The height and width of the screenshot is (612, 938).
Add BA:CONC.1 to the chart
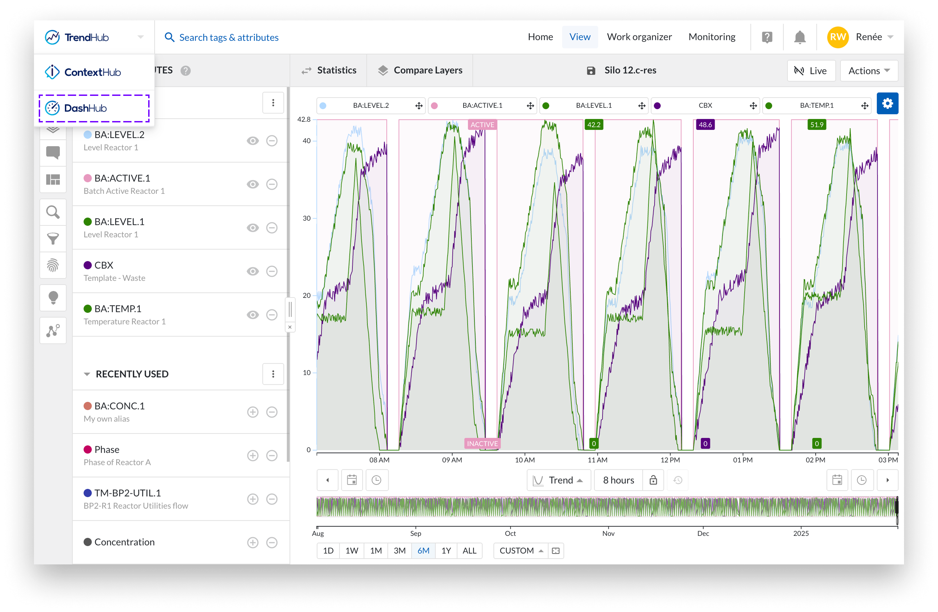point(253,412)
